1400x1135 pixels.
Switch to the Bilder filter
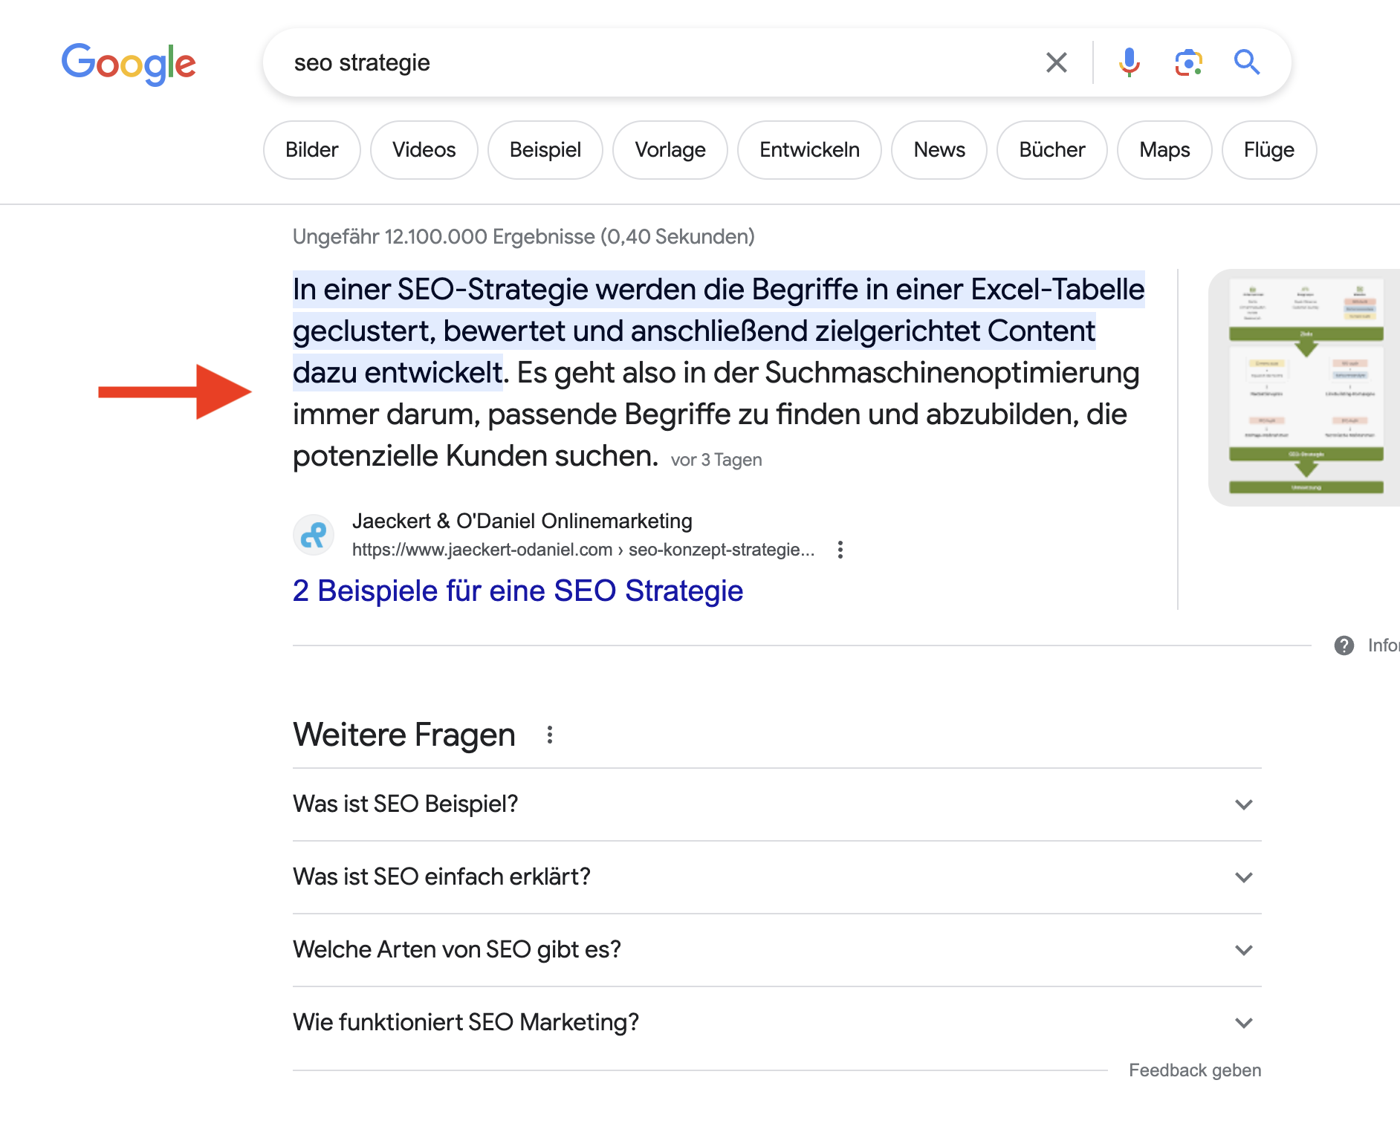point(311,149)
